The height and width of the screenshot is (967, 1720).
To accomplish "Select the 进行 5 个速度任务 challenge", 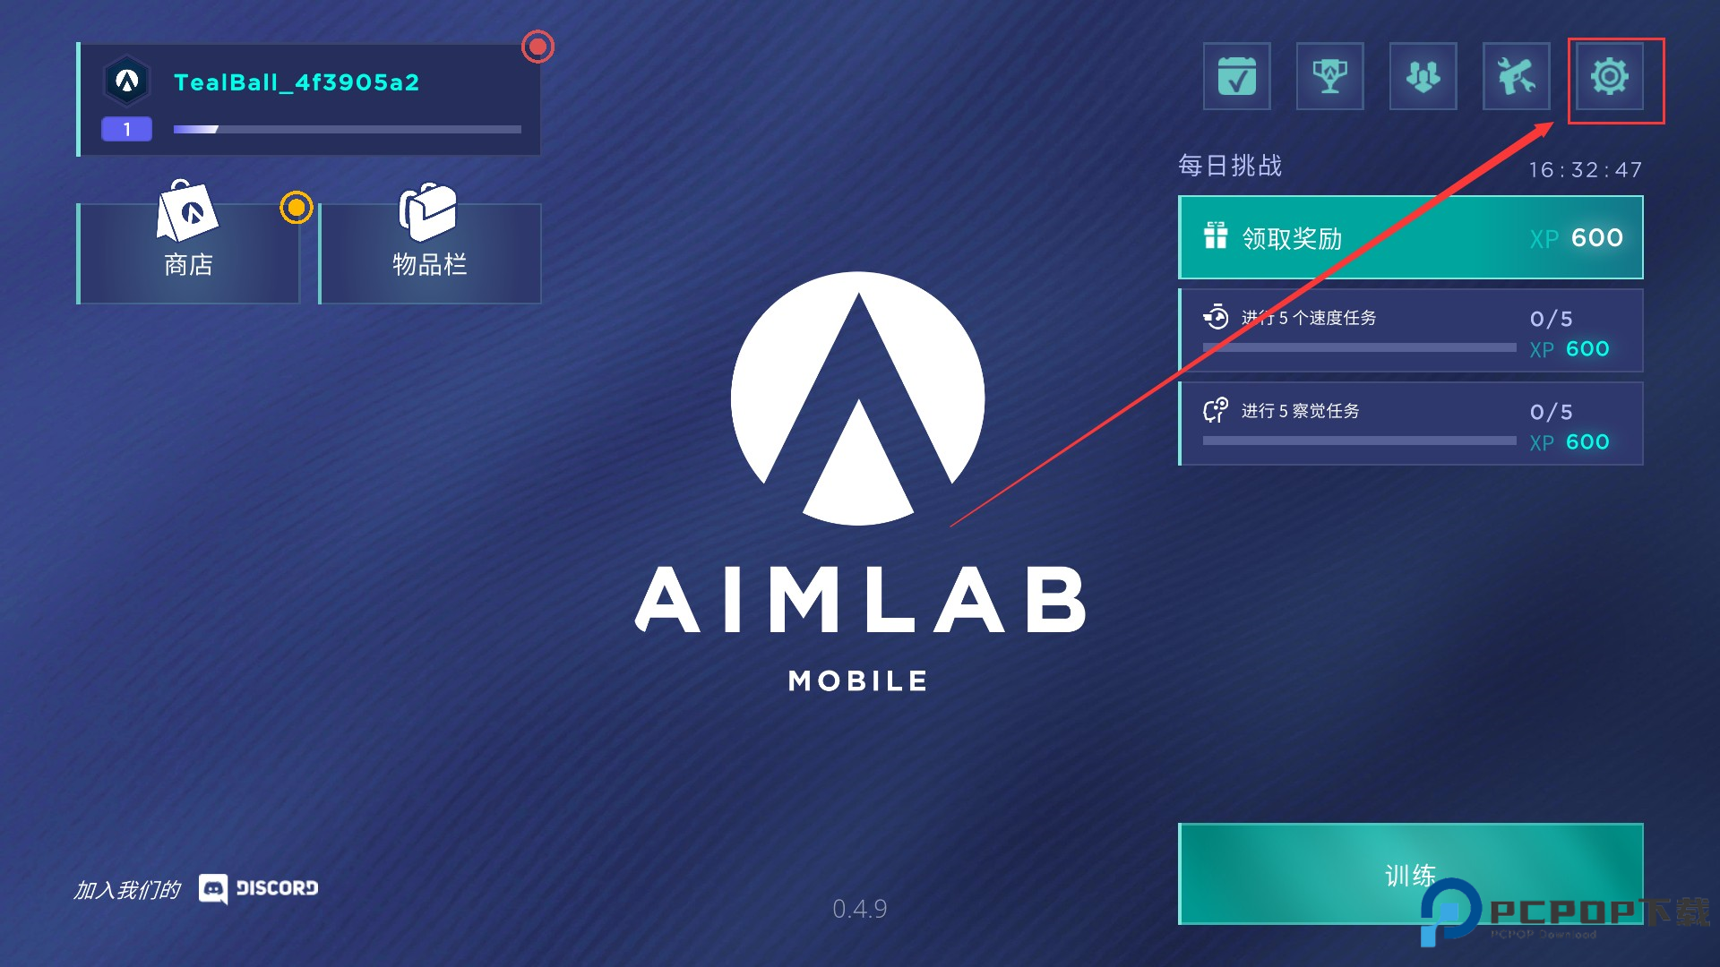I will coord(1410,330).
